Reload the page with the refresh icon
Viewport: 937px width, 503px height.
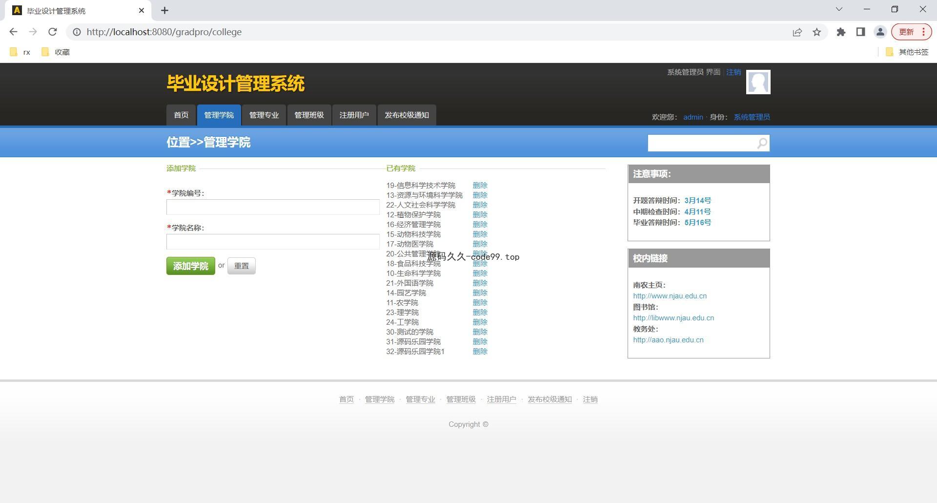tap(53, 32)
